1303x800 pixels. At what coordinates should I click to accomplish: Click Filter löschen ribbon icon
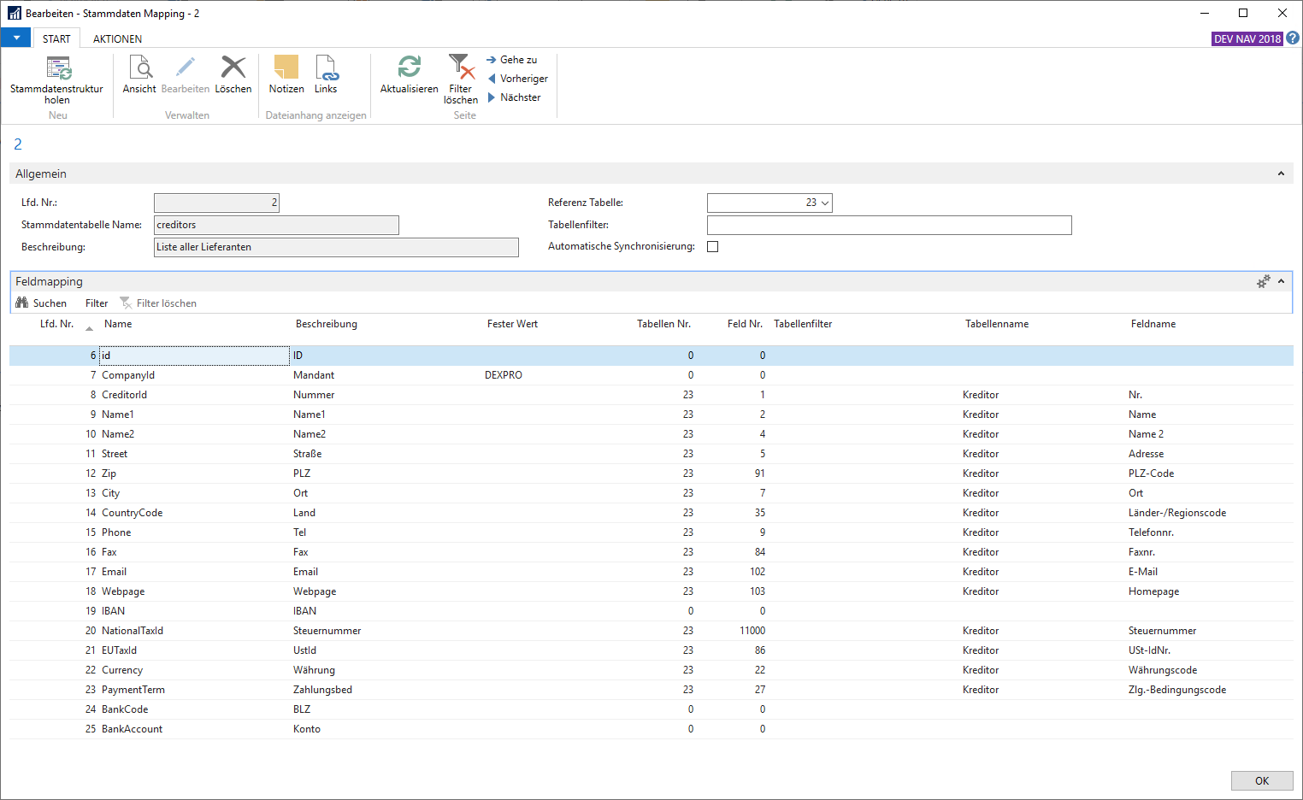click(x=461, y=68)
